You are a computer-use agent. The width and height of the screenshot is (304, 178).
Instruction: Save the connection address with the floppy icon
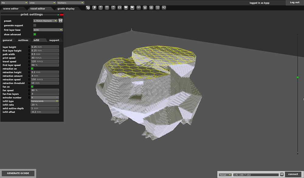pos(282,174)
